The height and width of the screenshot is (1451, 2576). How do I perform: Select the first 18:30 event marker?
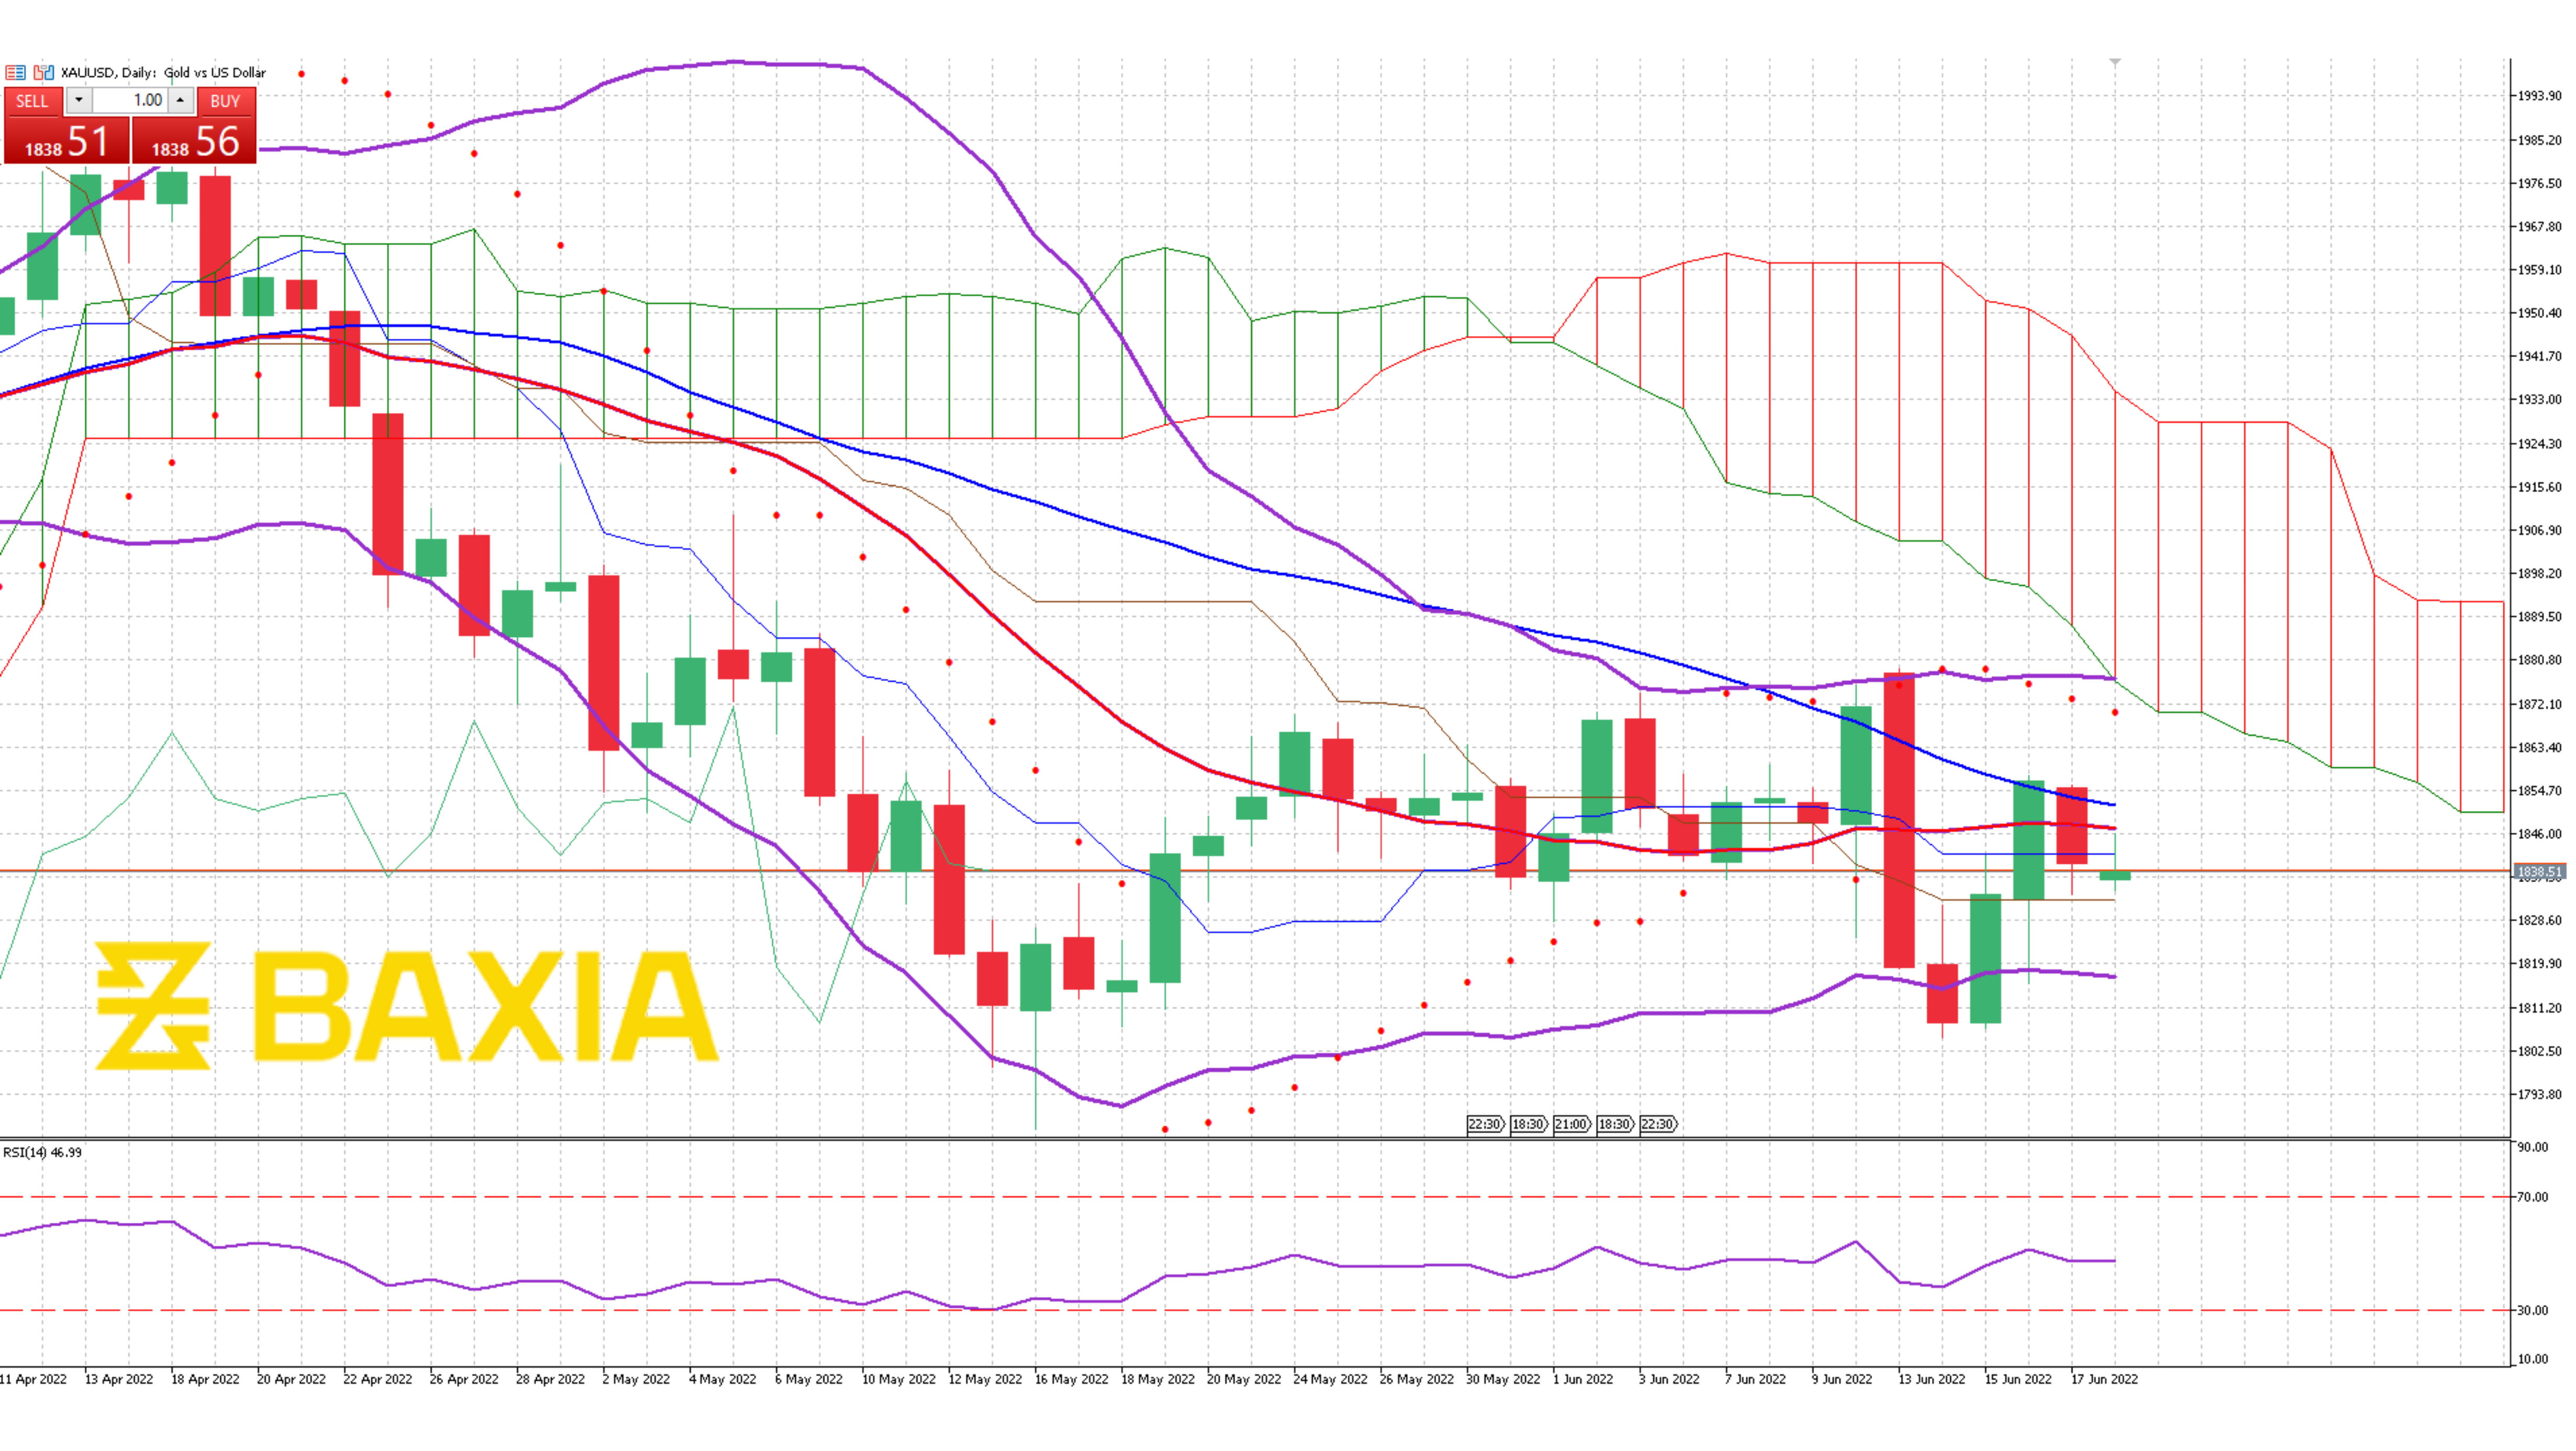[1530, 1124]
